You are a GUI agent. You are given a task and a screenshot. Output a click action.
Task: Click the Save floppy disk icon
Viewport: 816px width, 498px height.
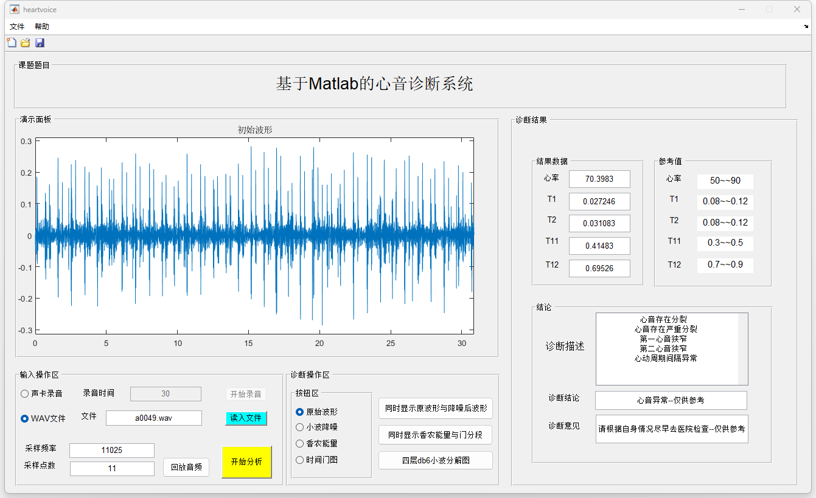coord(40,43)
